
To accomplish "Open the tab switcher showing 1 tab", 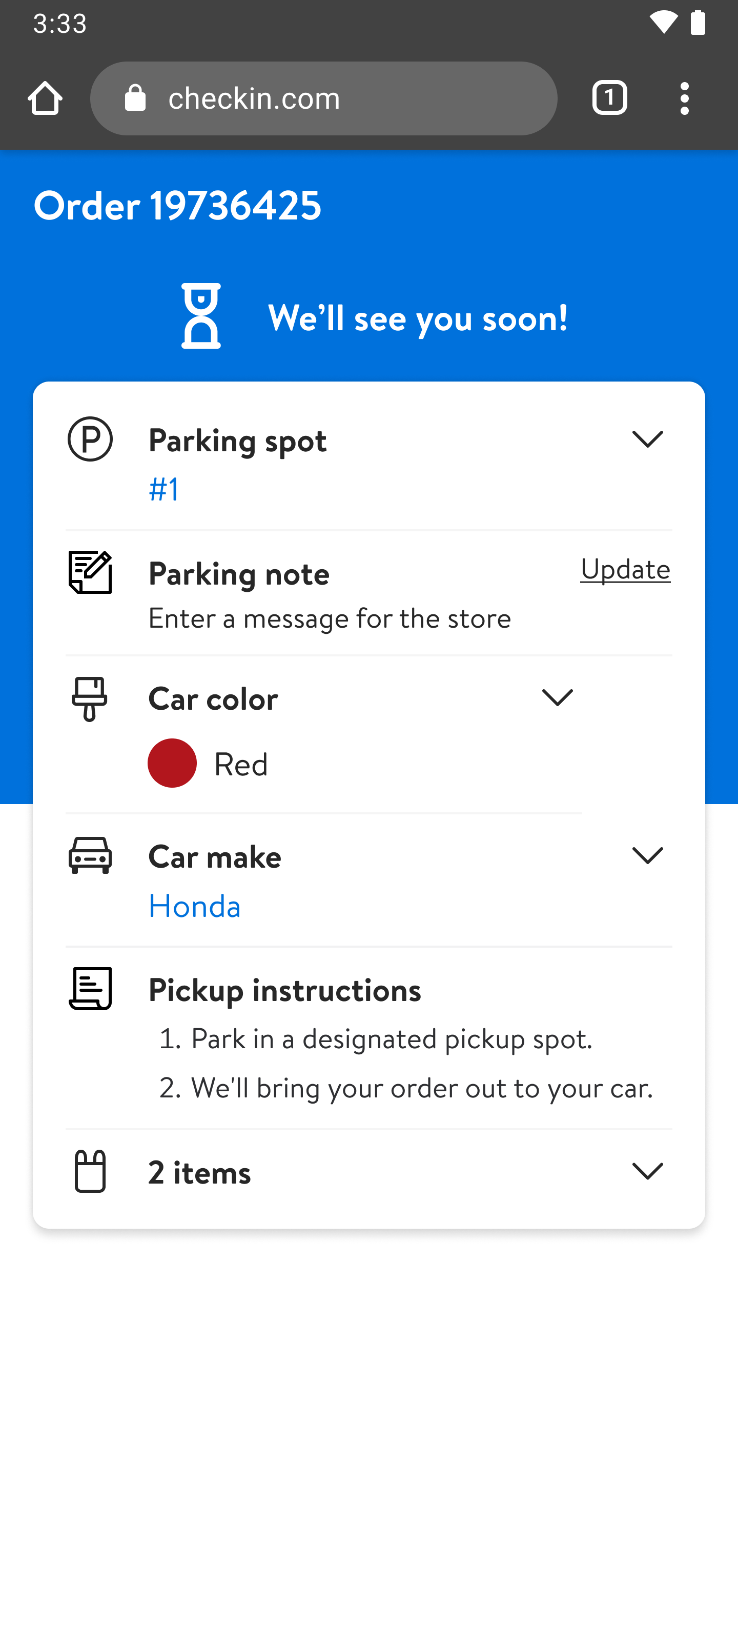I will (609, 99).
